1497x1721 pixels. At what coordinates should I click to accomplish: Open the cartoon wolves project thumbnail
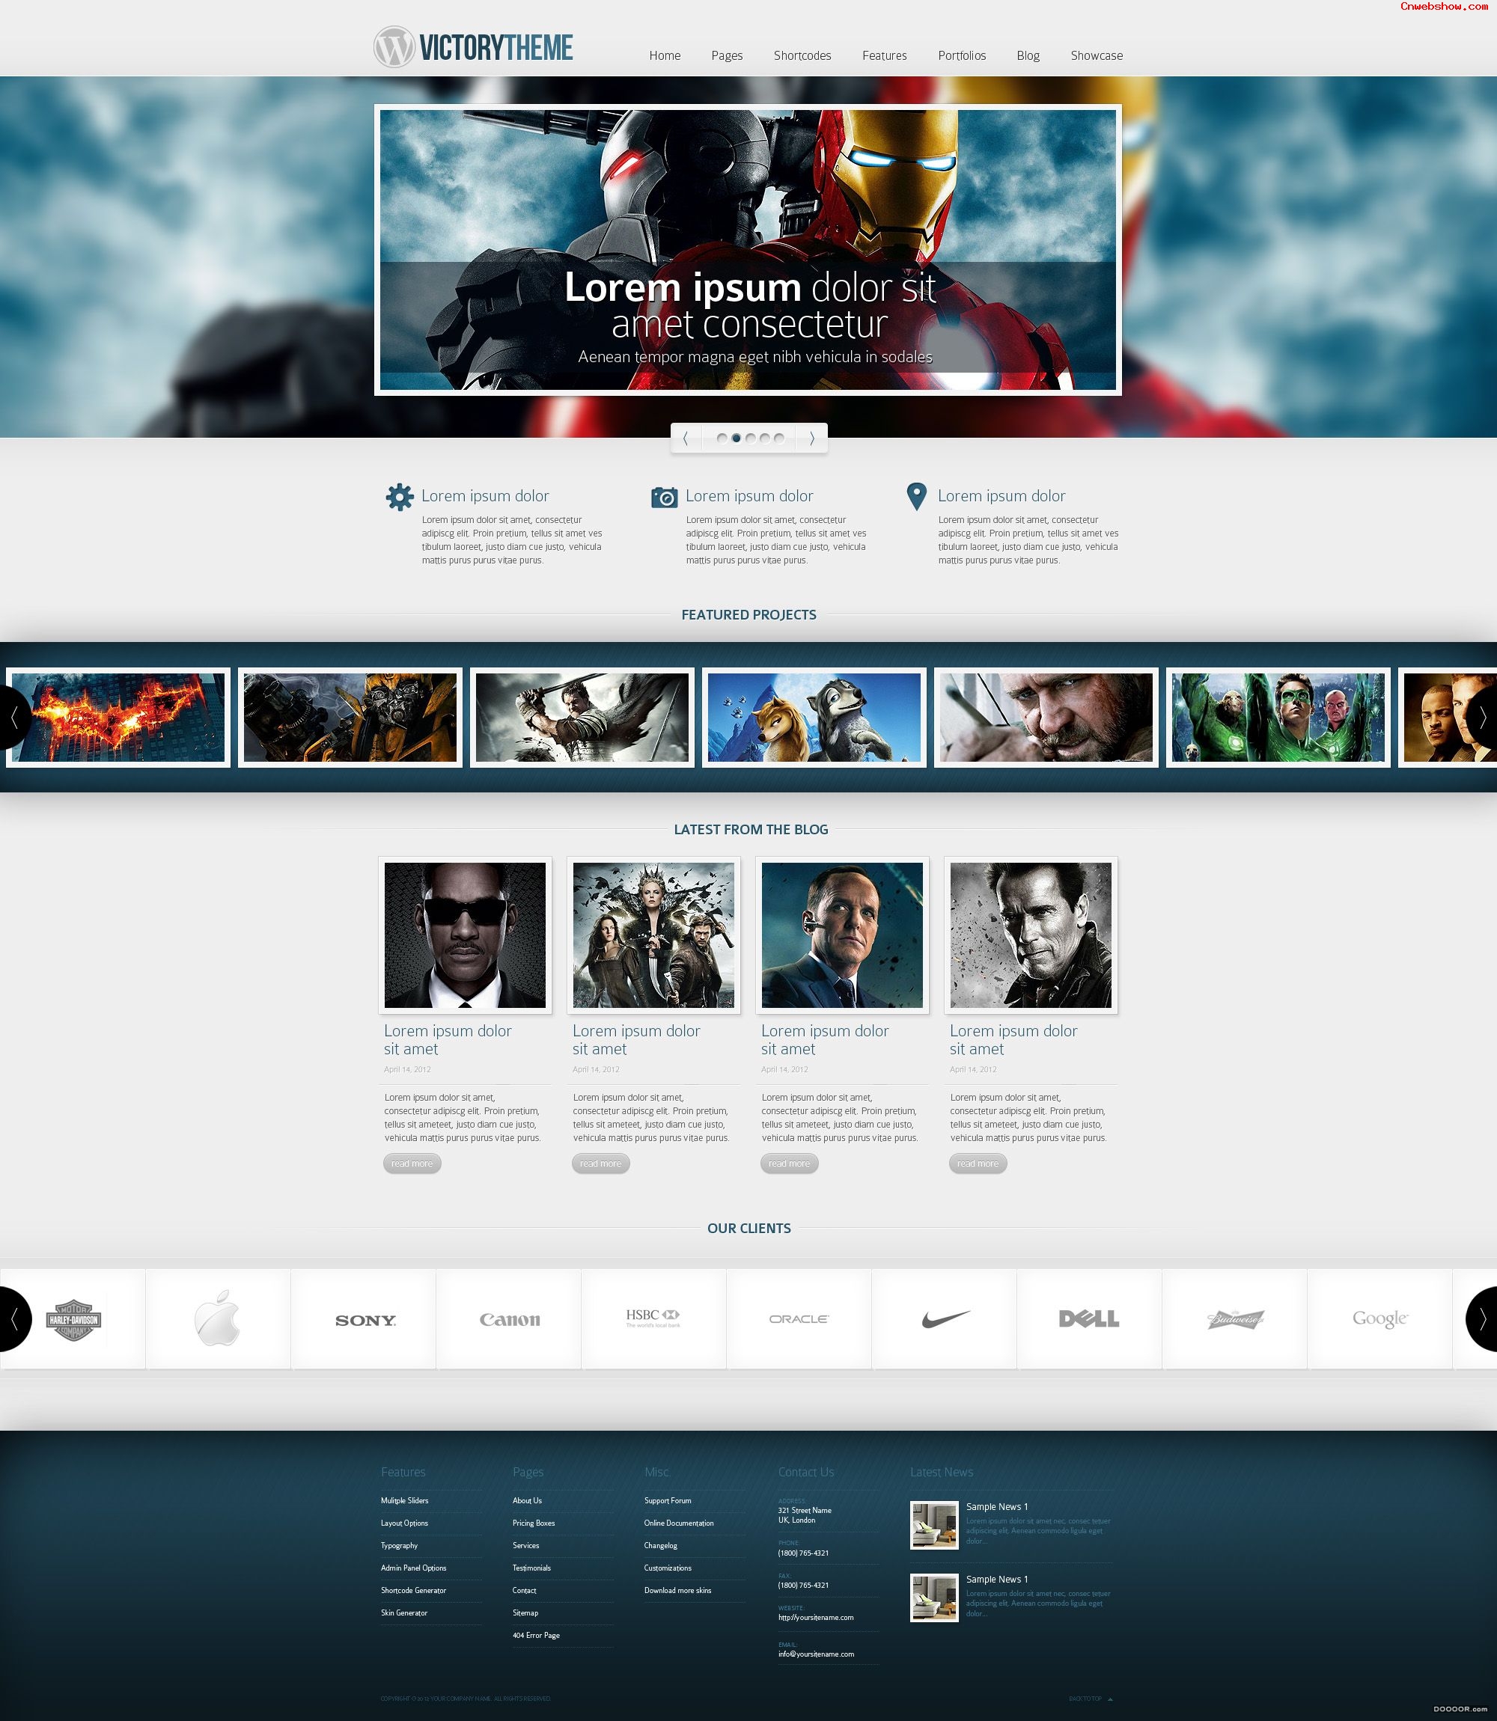click(814, 718)
